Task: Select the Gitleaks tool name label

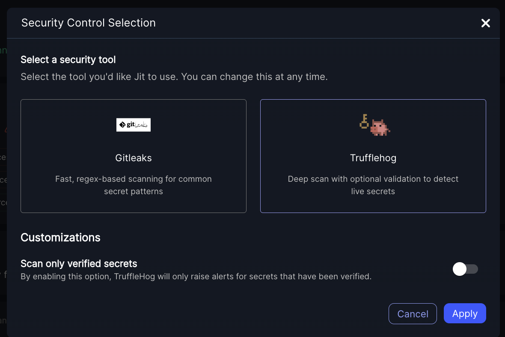Action: tap(134, 158)
